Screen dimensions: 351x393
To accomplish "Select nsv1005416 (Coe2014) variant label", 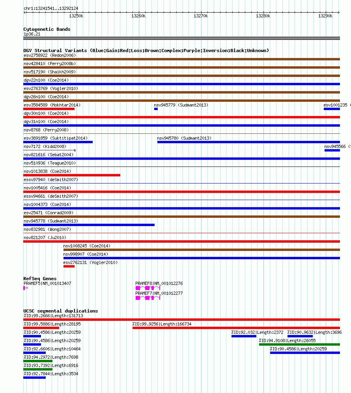I will click(47, 188).
